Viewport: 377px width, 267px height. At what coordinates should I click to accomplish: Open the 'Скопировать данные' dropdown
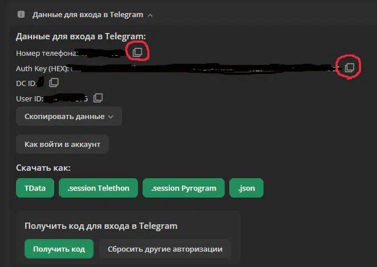(x=69, y=116)
